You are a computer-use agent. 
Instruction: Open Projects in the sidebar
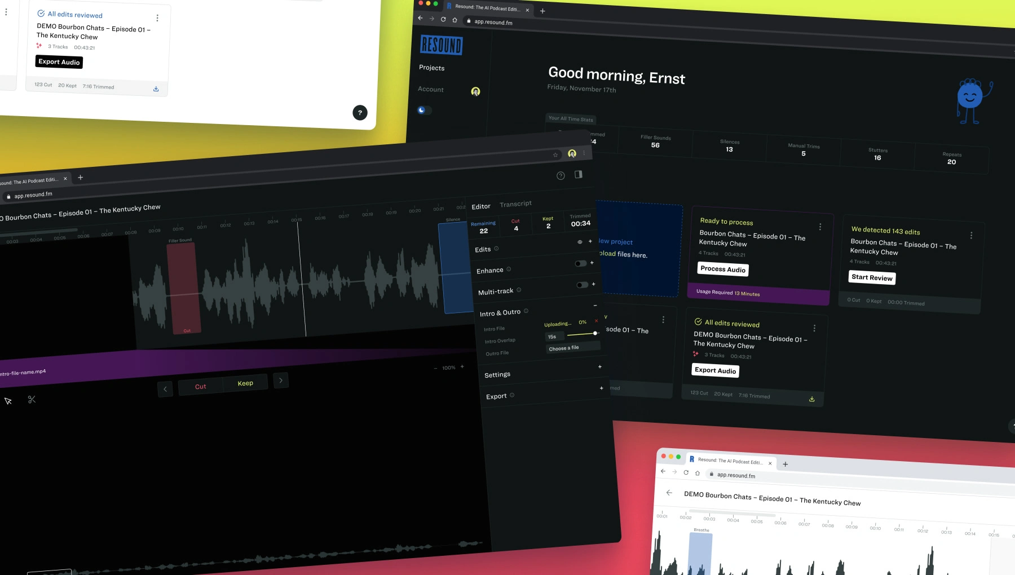(x=431, y=68)
